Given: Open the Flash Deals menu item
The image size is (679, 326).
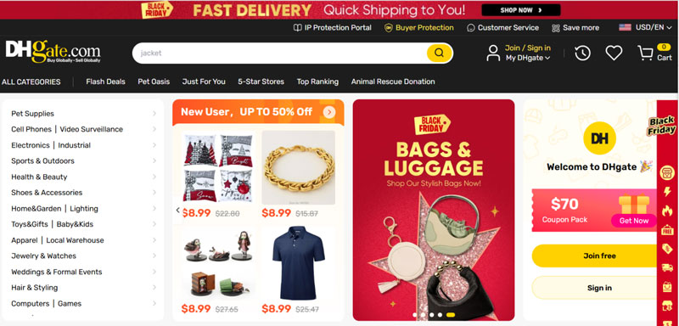Looking at the screenshot, I should [x=105, y=81].
